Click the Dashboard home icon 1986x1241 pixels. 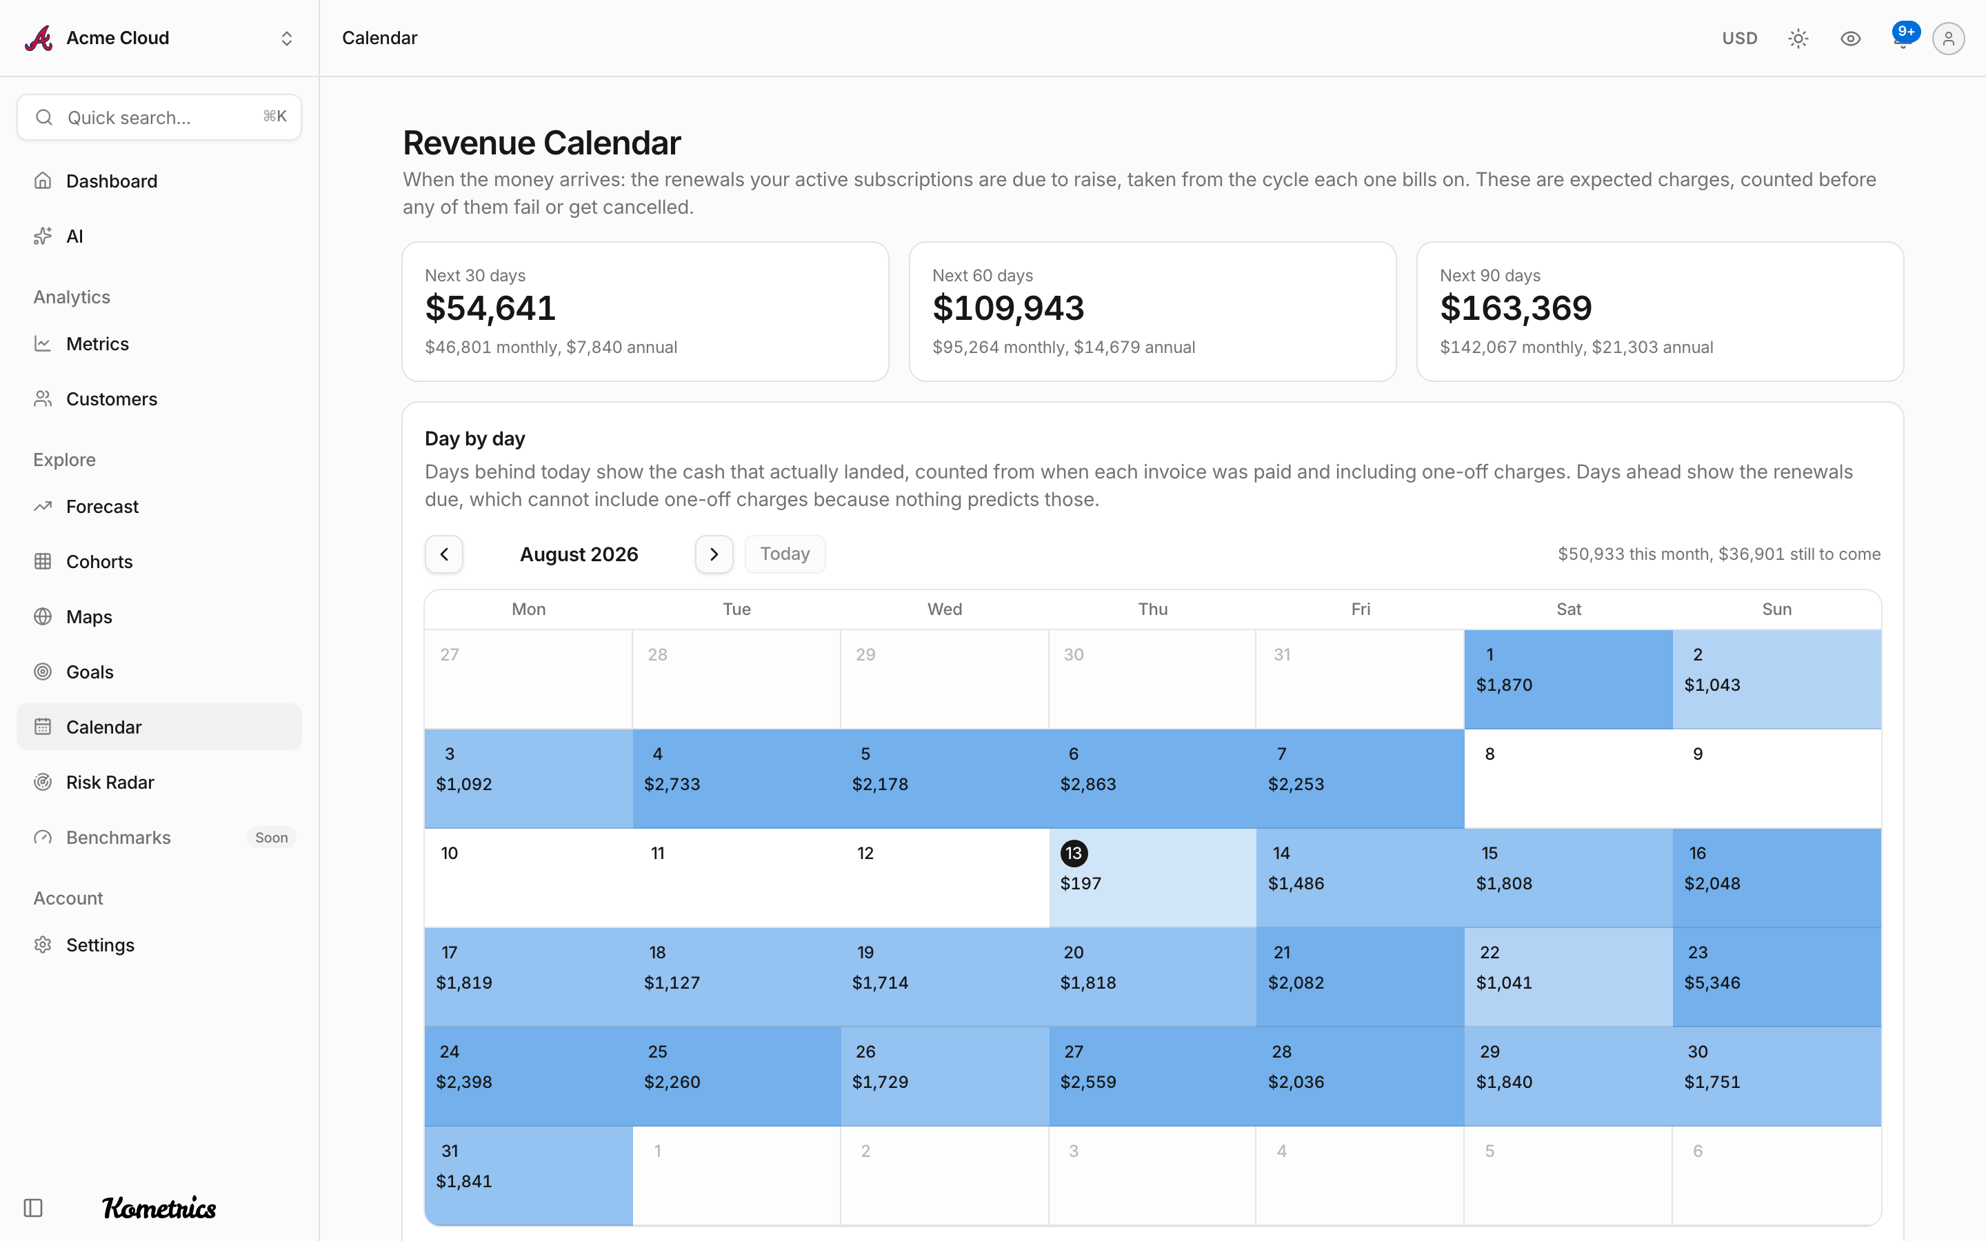[43, 181]
